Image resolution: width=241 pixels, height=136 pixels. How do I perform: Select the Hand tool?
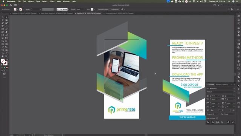[3, 56]
